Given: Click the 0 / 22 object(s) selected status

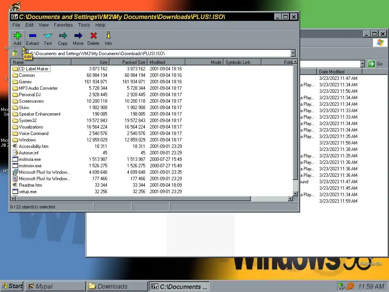Looking at the screenshot, I should pos(33,207).
